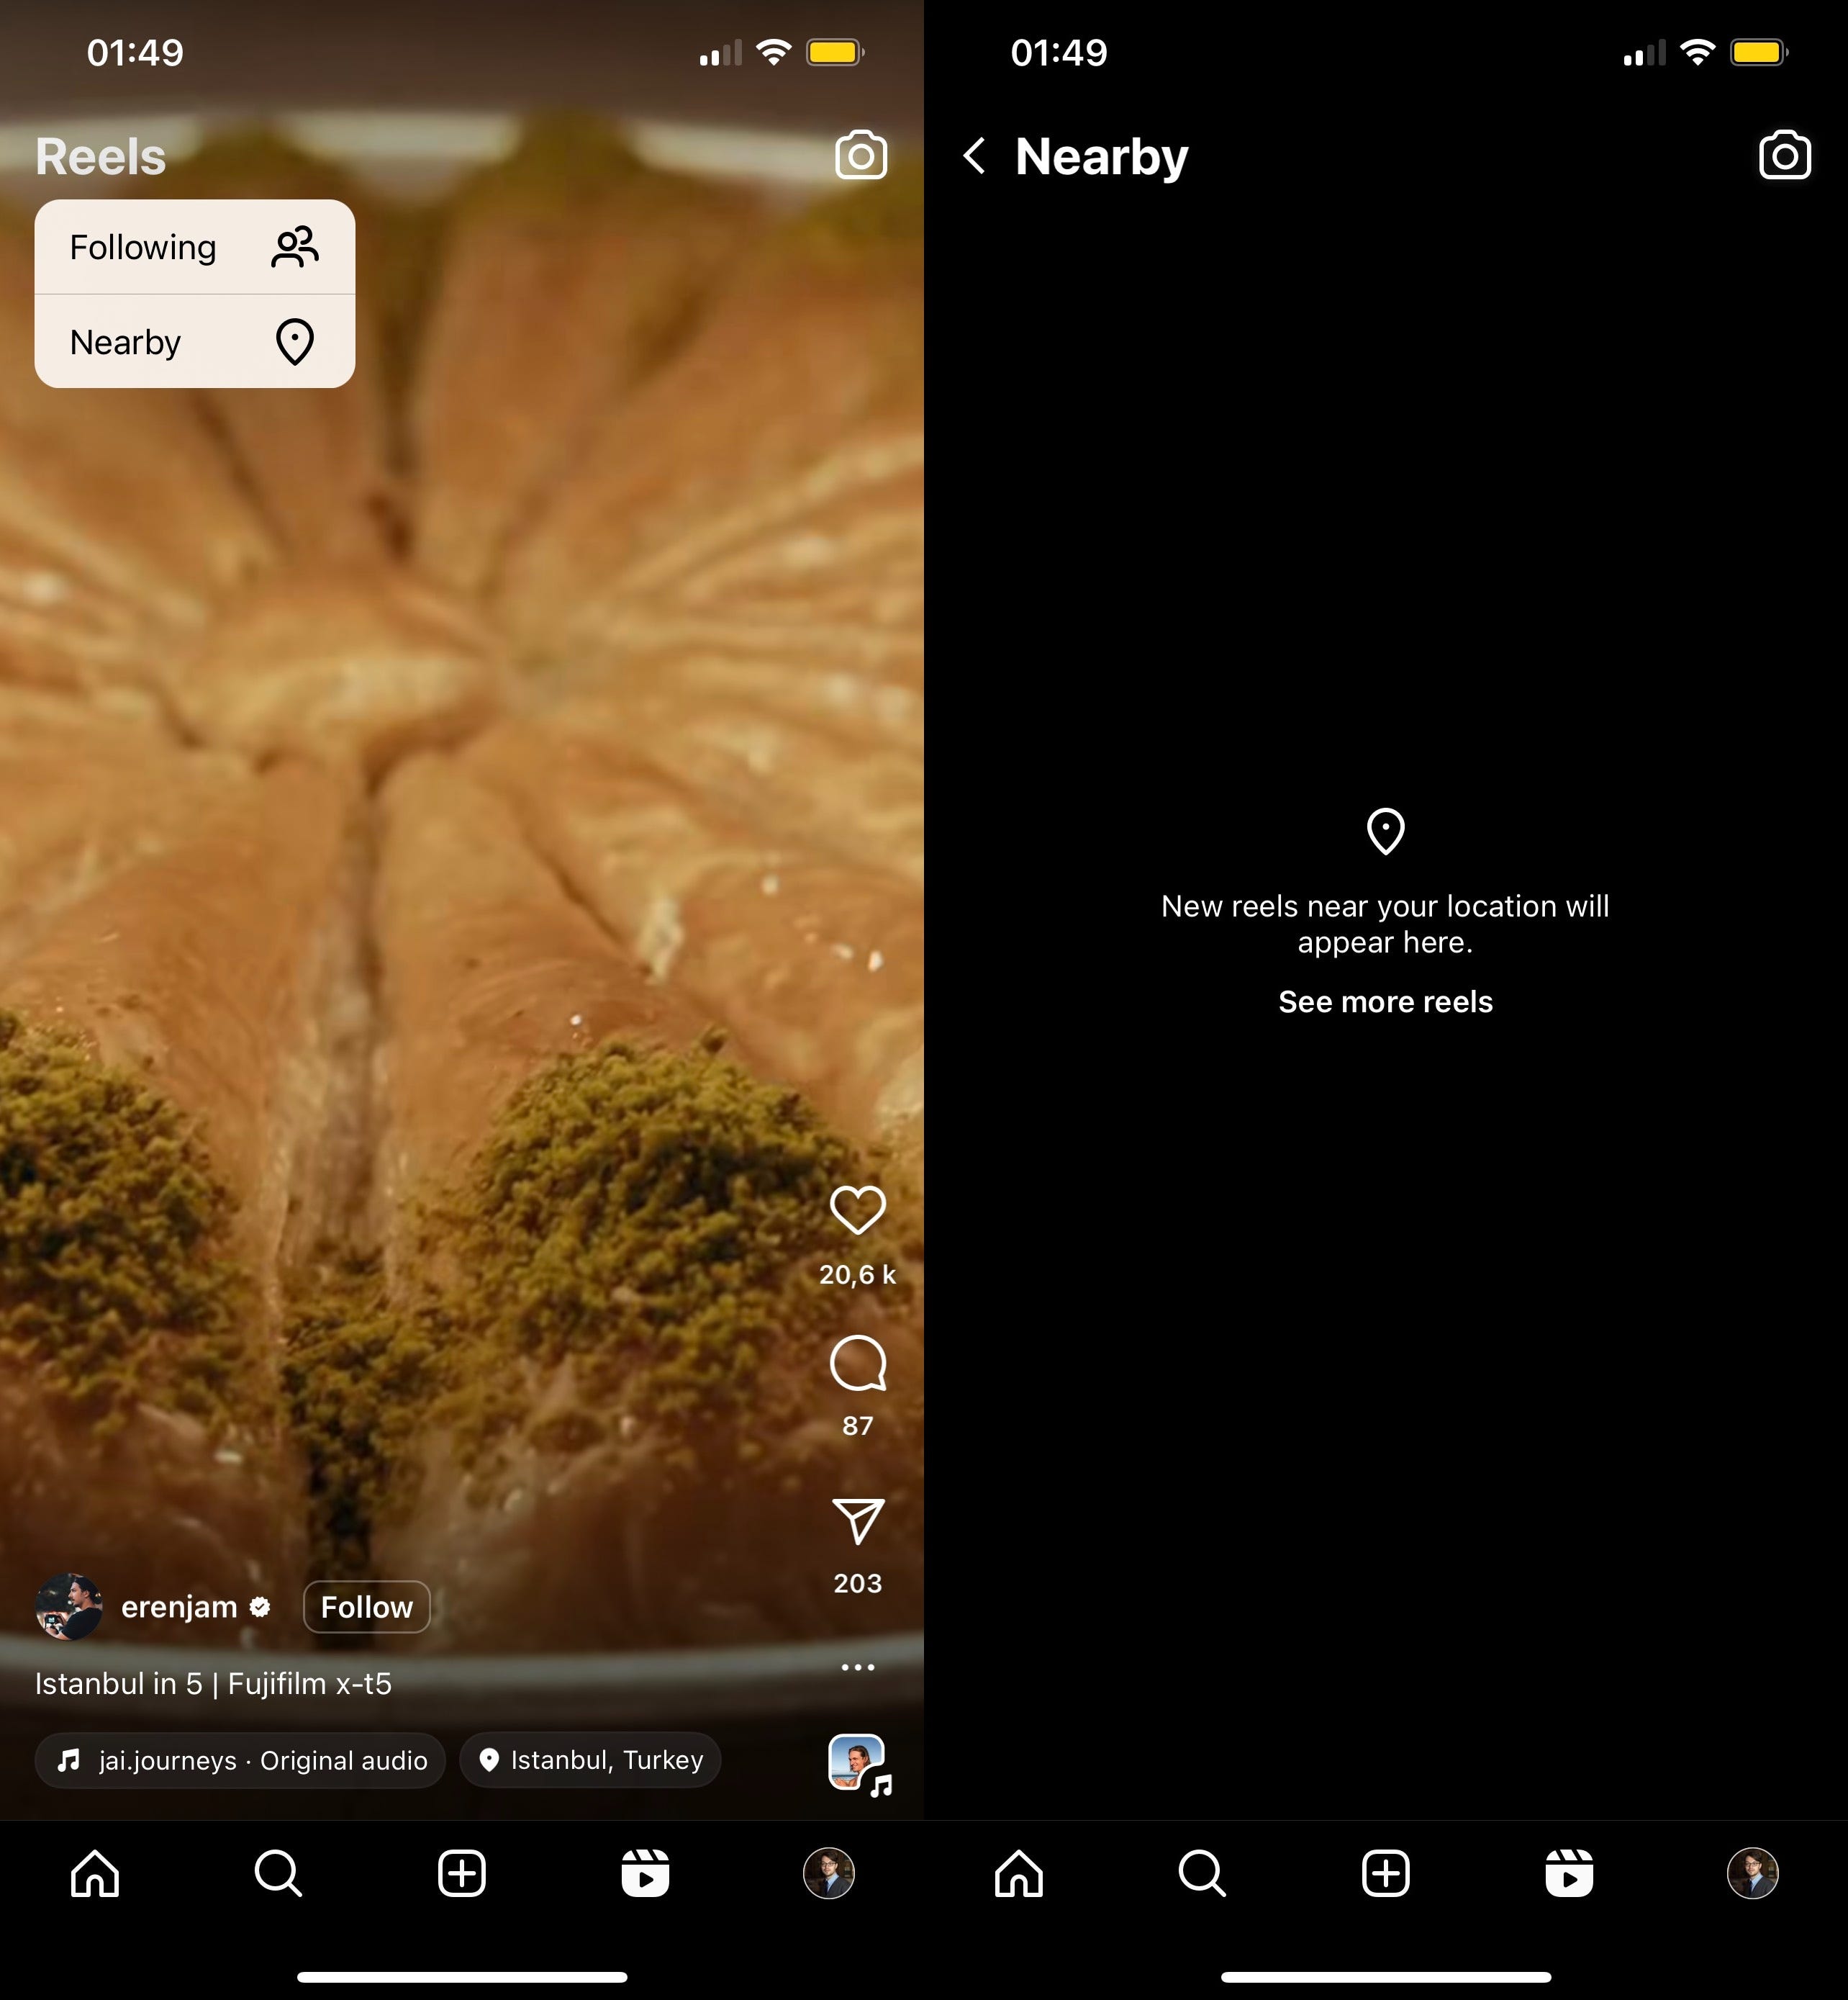Open jai.journeys Original audio chip
The width and height of the screenshot is (1848, 2000).
point(240,1760)
